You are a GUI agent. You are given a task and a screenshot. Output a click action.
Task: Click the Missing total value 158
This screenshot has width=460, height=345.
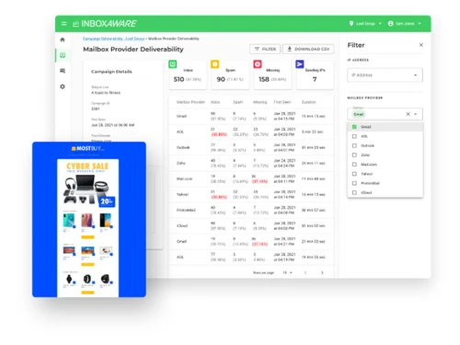[264, 79]
